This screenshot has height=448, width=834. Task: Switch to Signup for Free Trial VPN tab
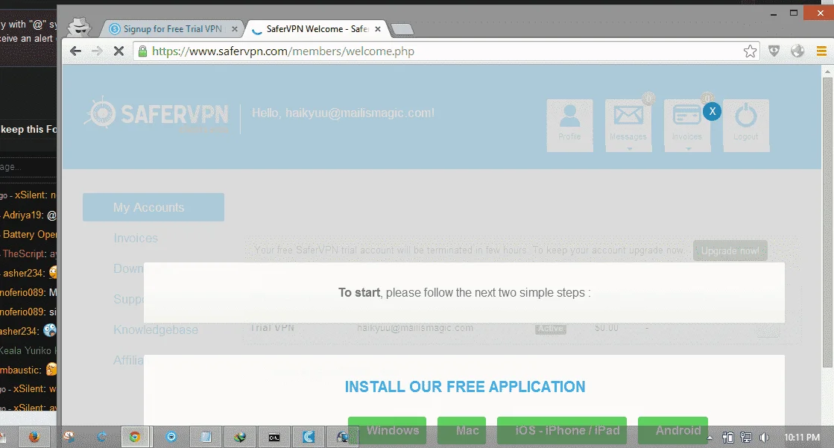click(173, 29)
